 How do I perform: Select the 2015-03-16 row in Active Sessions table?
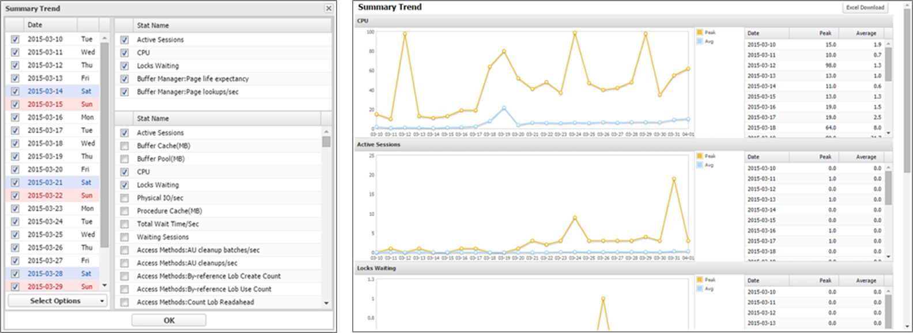tap(814, 231)
